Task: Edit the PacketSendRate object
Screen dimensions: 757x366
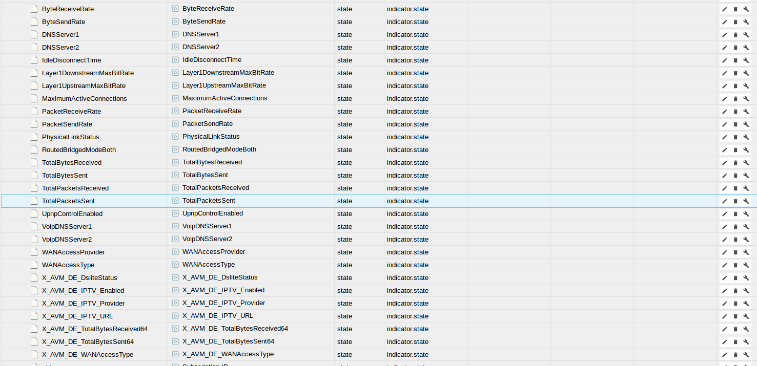Action: click(x=724, y=124)
